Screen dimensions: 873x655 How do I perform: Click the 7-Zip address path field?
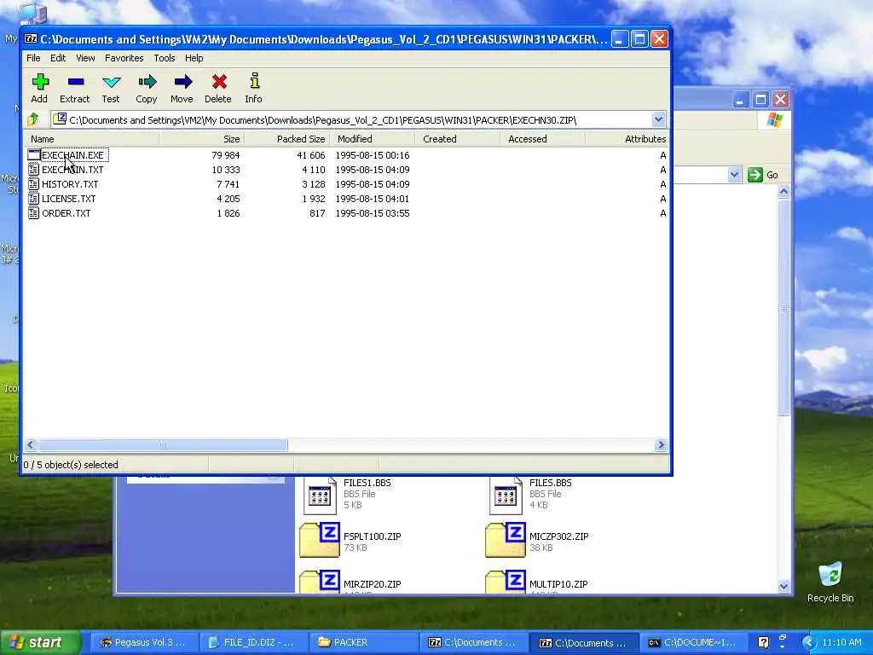tap(358, 119)
